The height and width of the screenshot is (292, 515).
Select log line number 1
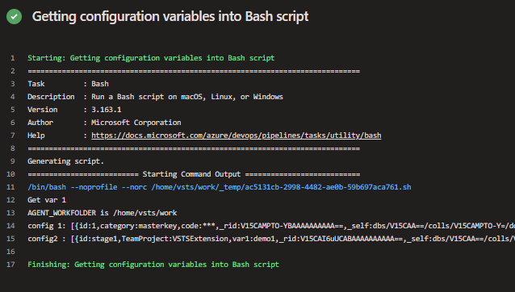pos(12,58)
